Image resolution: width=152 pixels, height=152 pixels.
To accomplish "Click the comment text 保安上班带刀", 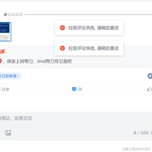I will point(39,61).
